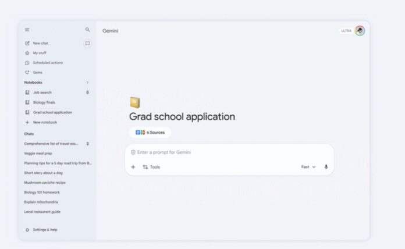Viewport: 405px width, 249px height.
Task: Unpin the Job search notebook
Action: tap(87, 93)
